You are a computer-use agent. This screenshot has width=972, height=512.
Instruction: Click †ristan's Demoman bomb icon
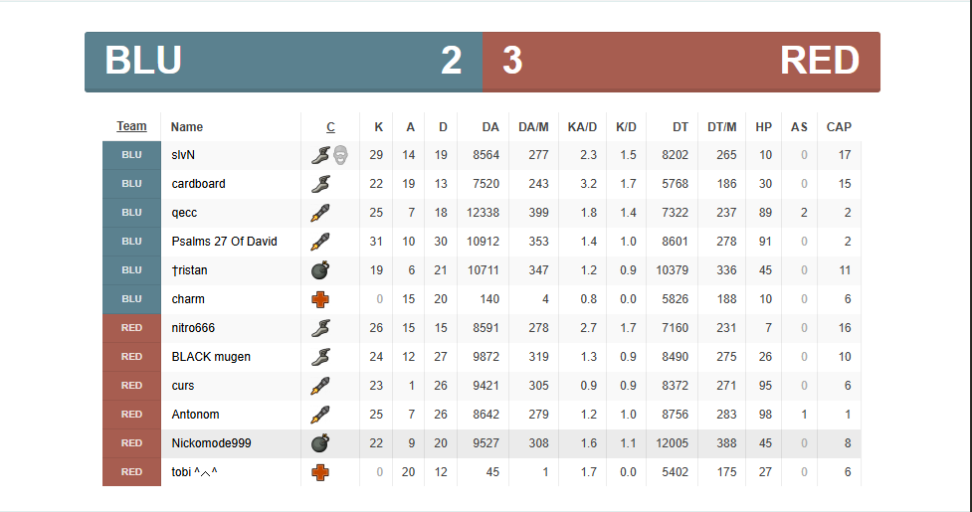[319, 270]
